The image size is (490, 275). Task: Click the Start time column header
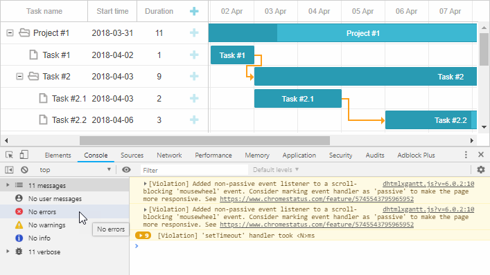pyautogui.click(x=112, y=11)
